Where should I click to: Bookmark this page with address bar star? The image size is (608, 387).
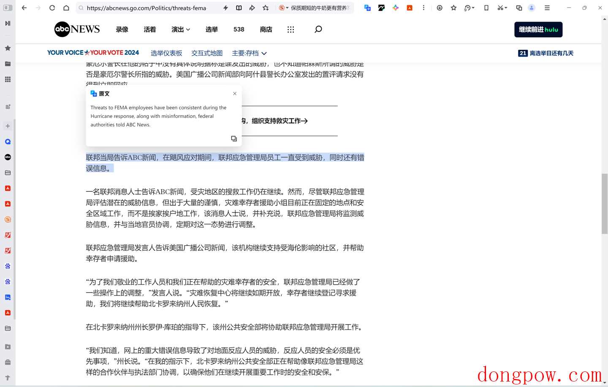(266, 8)
